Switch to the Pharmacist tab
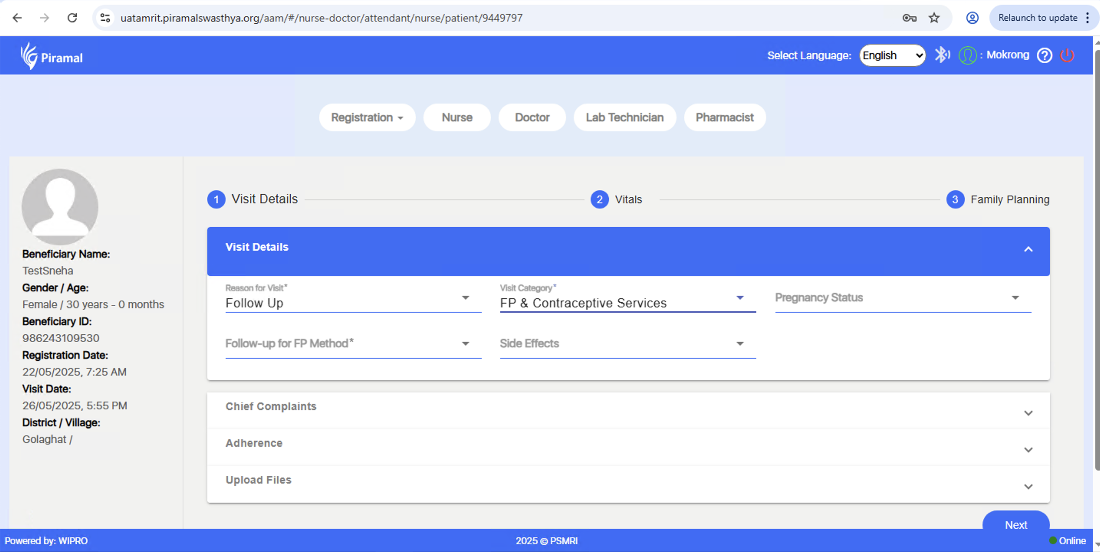Viewport: 1100px width, 552px height. [725, 117]
